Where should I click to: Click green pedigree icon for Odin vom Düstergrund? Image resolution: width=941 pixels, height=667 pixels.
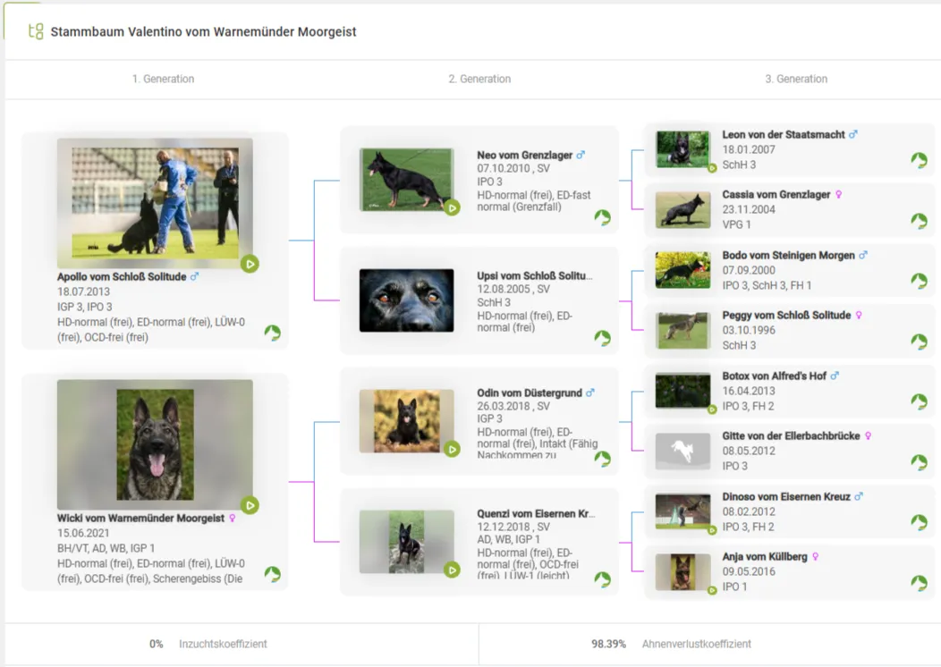(x=603, y=459)
